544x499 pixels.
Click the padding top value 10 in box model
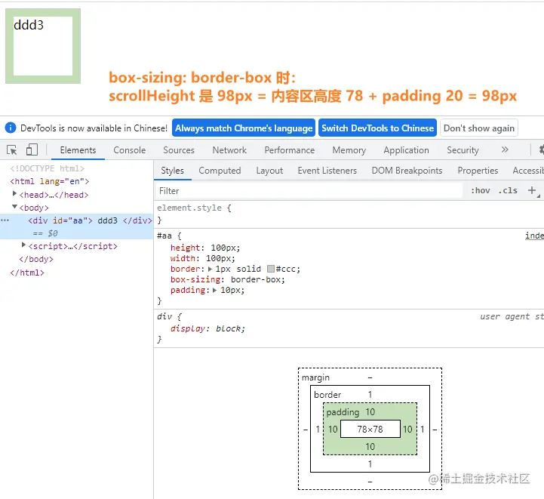coord(370,412)
